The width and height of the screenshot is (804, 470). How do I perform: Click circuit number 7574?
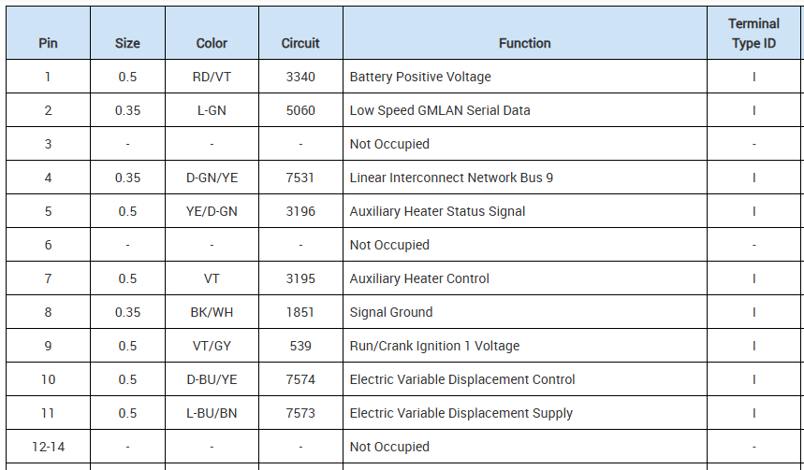[300, 379]
